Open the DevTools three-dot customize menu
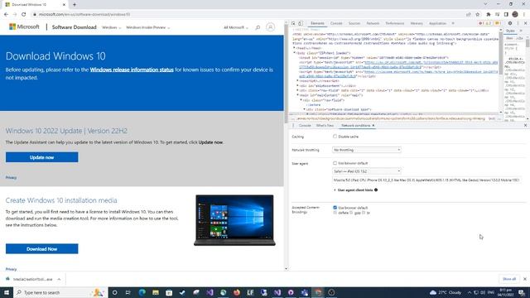The height and width of the screenshot is (298, 530). tap(518, 23)
